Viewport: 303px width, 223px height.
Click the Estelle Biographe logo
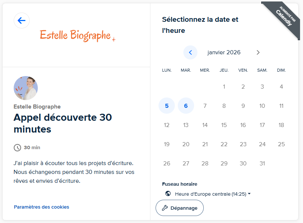pyautogui.click(x=77, y=35)
